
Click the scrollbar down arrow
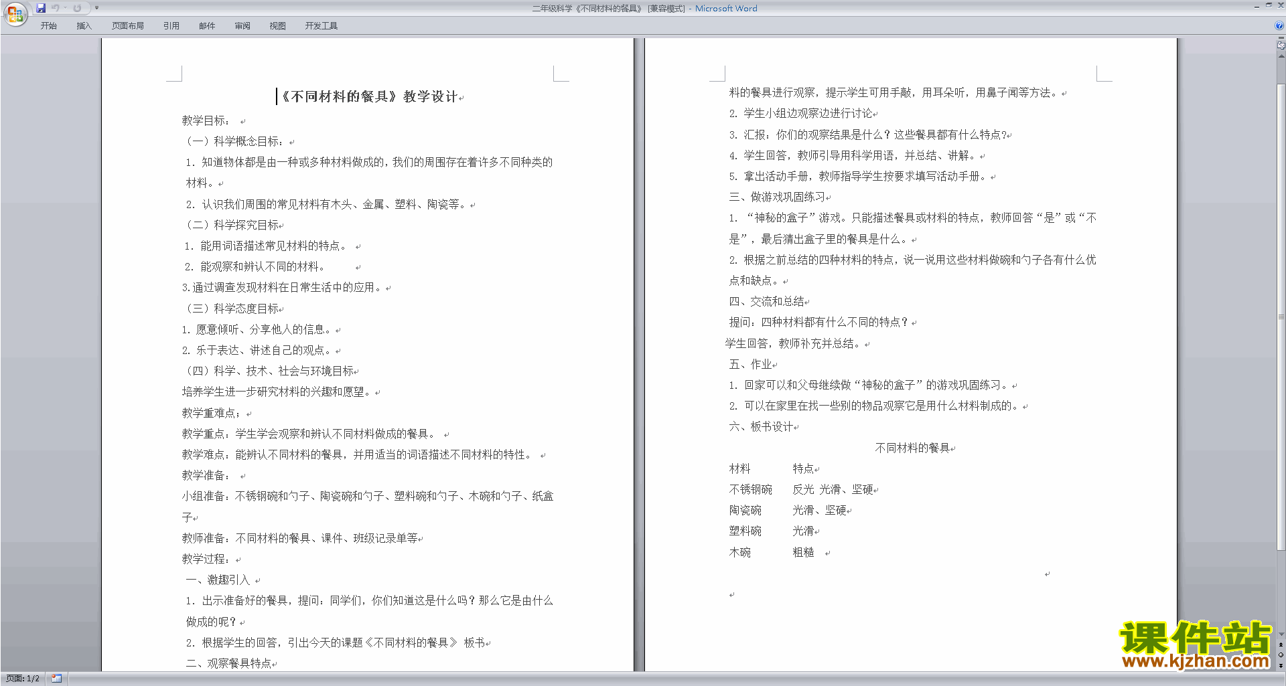point(1281,634)
